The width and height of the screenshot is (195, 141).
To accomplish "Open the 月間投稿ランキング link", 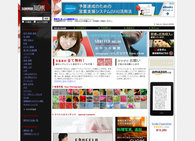I will click(x=31, y=134).
